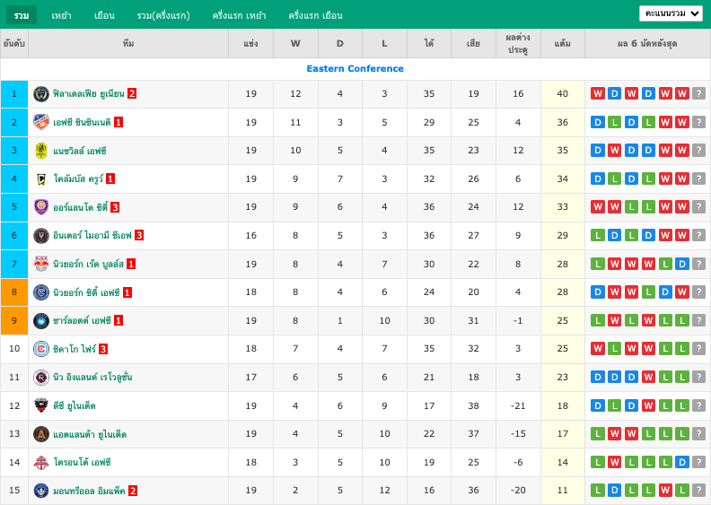The width and height of the screenshot is (711, 505).
Task: Click the New York Red Bulls logo
Action: [41, 264]
